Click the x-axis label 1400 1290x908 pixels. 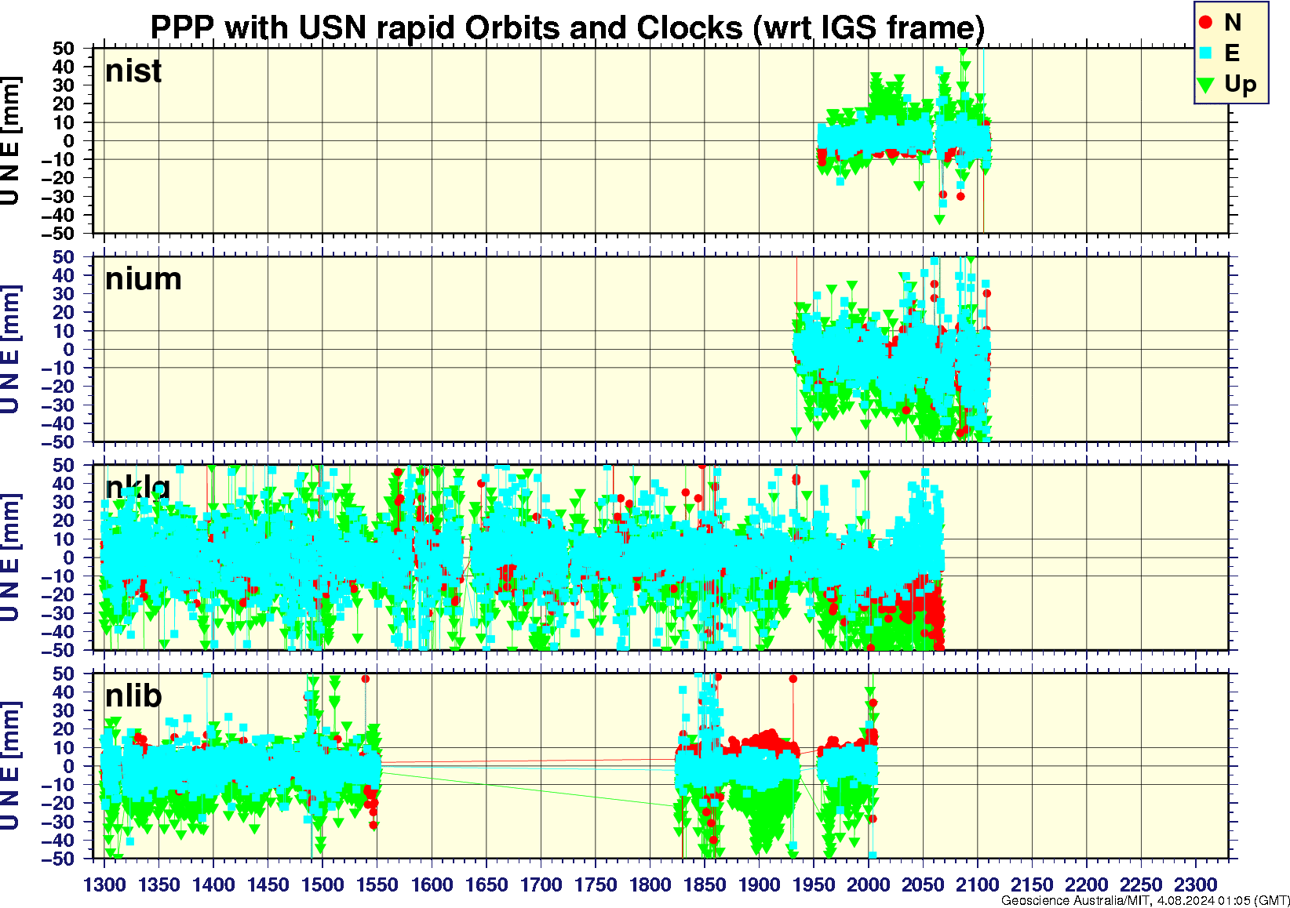213,884
